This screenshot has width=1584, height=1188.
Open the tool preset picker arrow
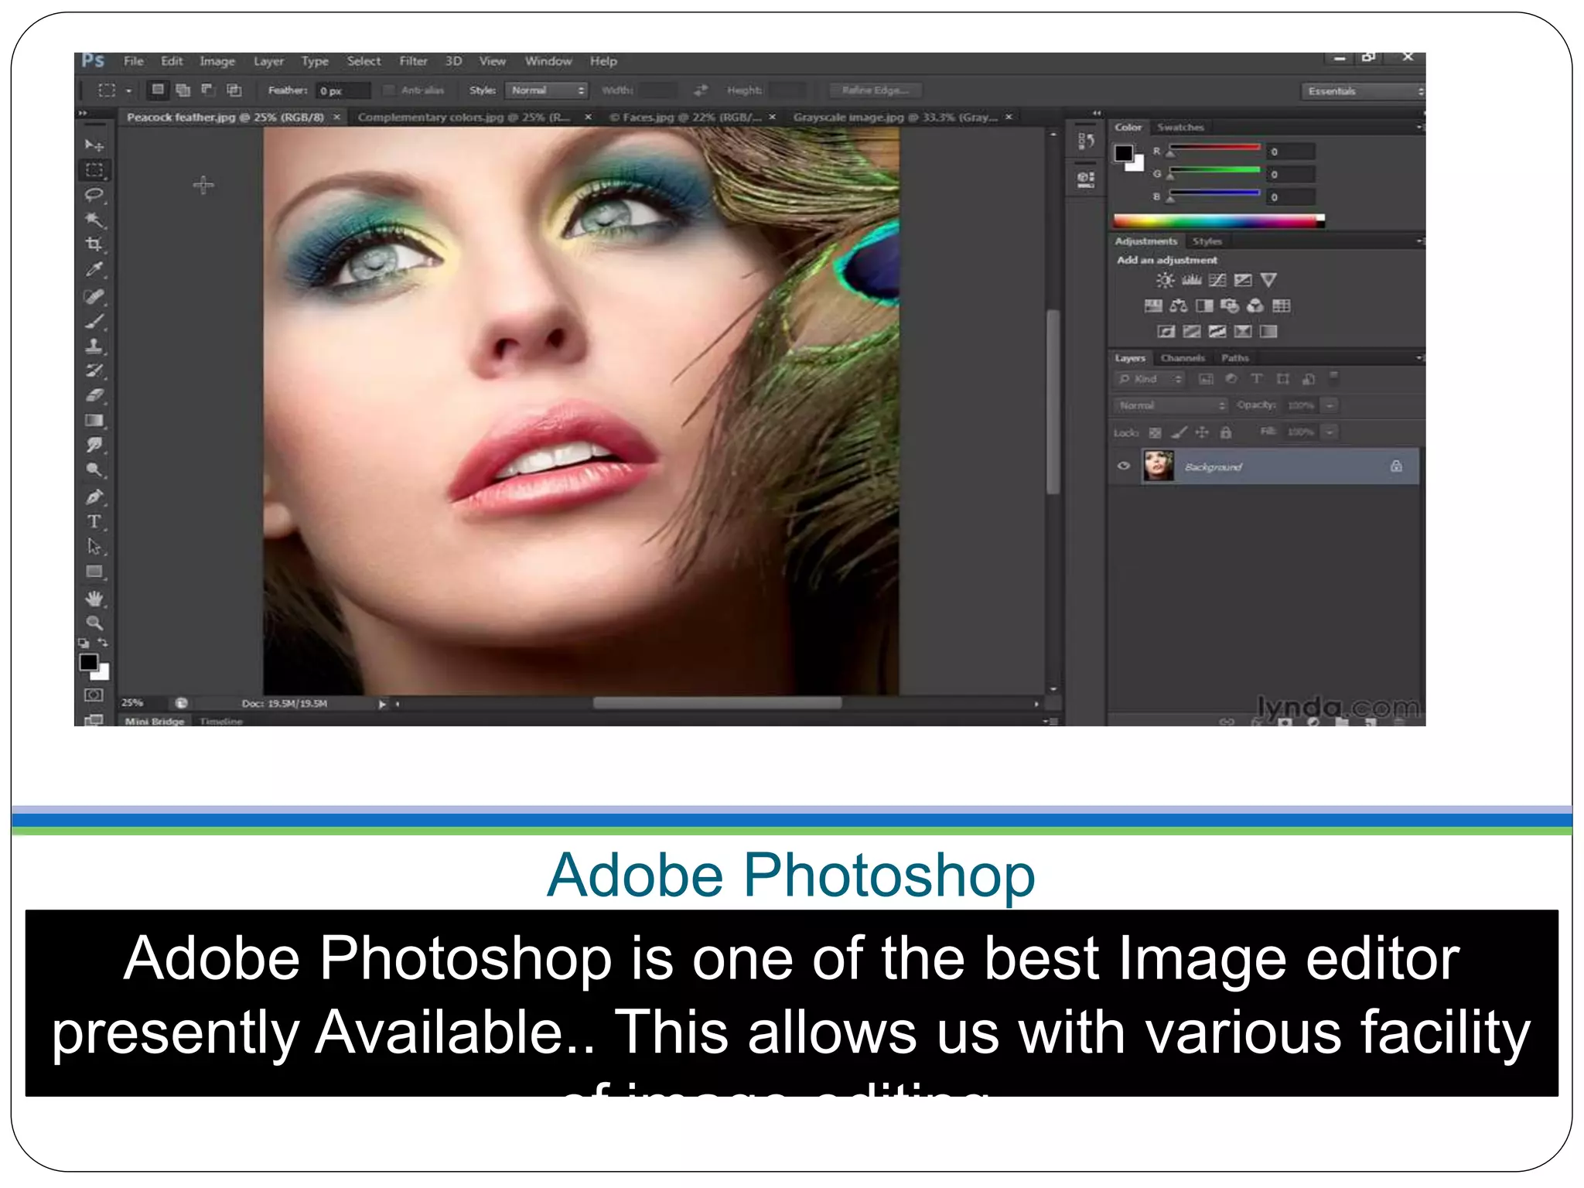(x=129, y=90)
